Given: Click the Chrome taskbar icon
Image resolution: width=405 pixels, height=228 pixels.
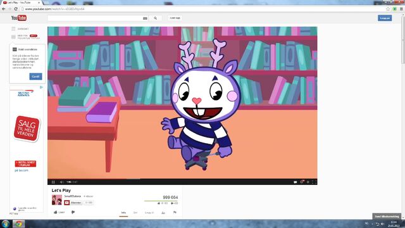Looking at the screenshot, I should click(18, 224).
